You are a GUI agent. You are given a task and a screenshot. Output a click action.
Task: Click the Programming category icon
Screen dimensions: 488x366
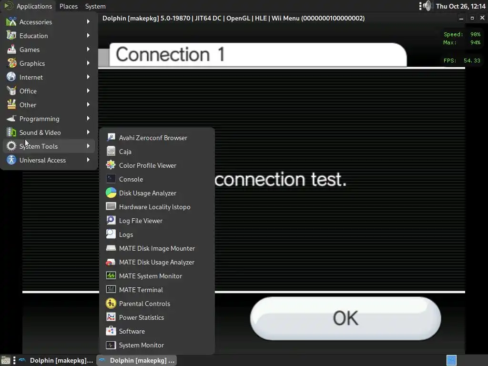pyautogui.click(x=11, y=119)
